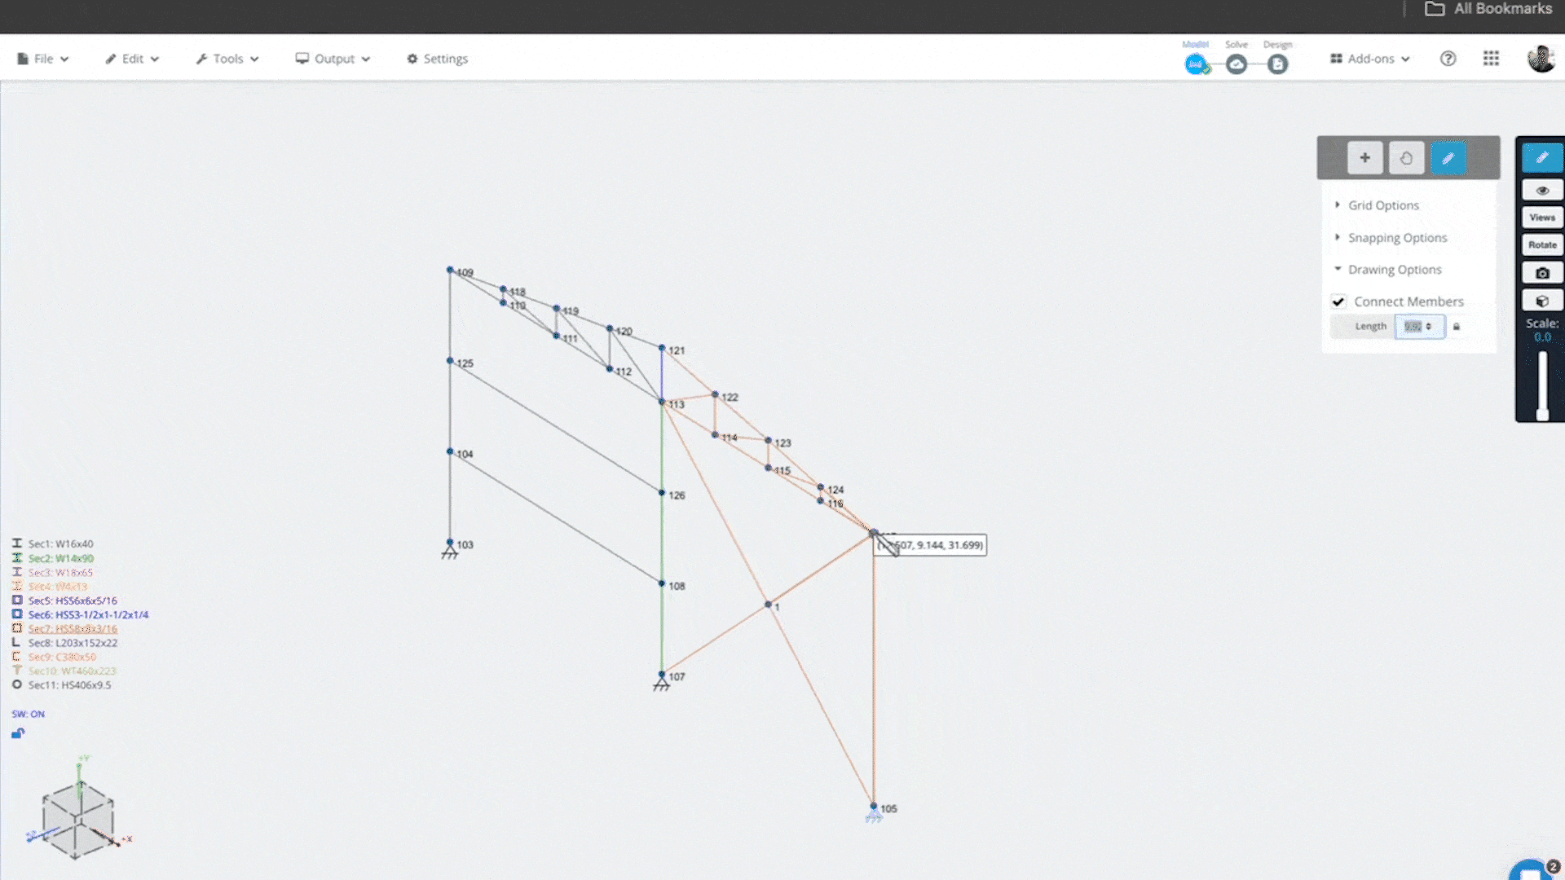
Task: Click the Views button
Action: (1542, 218)
